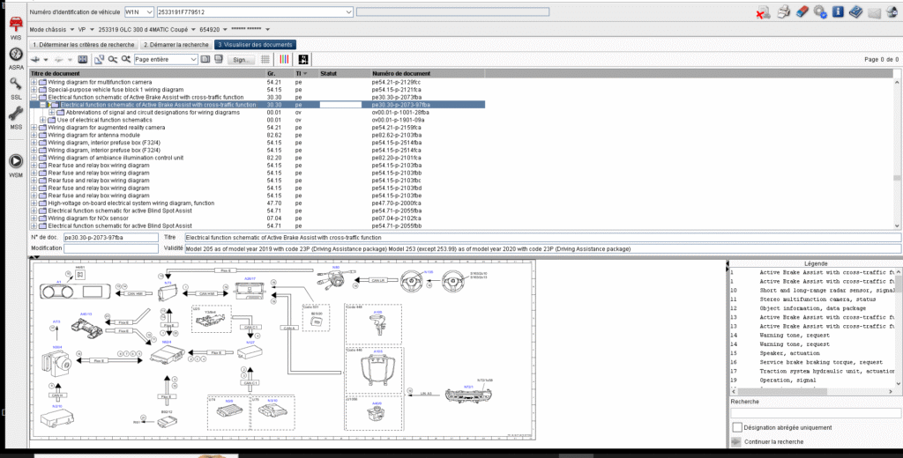This screenshot has height=458, width=903.
Task: Open the SSL key module
Action: [x=15, y=85]
